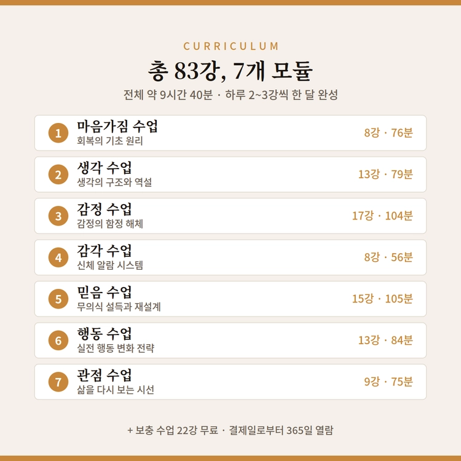Click the number 1 circle badge
This screenshot has height=461, width=461.
58,133
